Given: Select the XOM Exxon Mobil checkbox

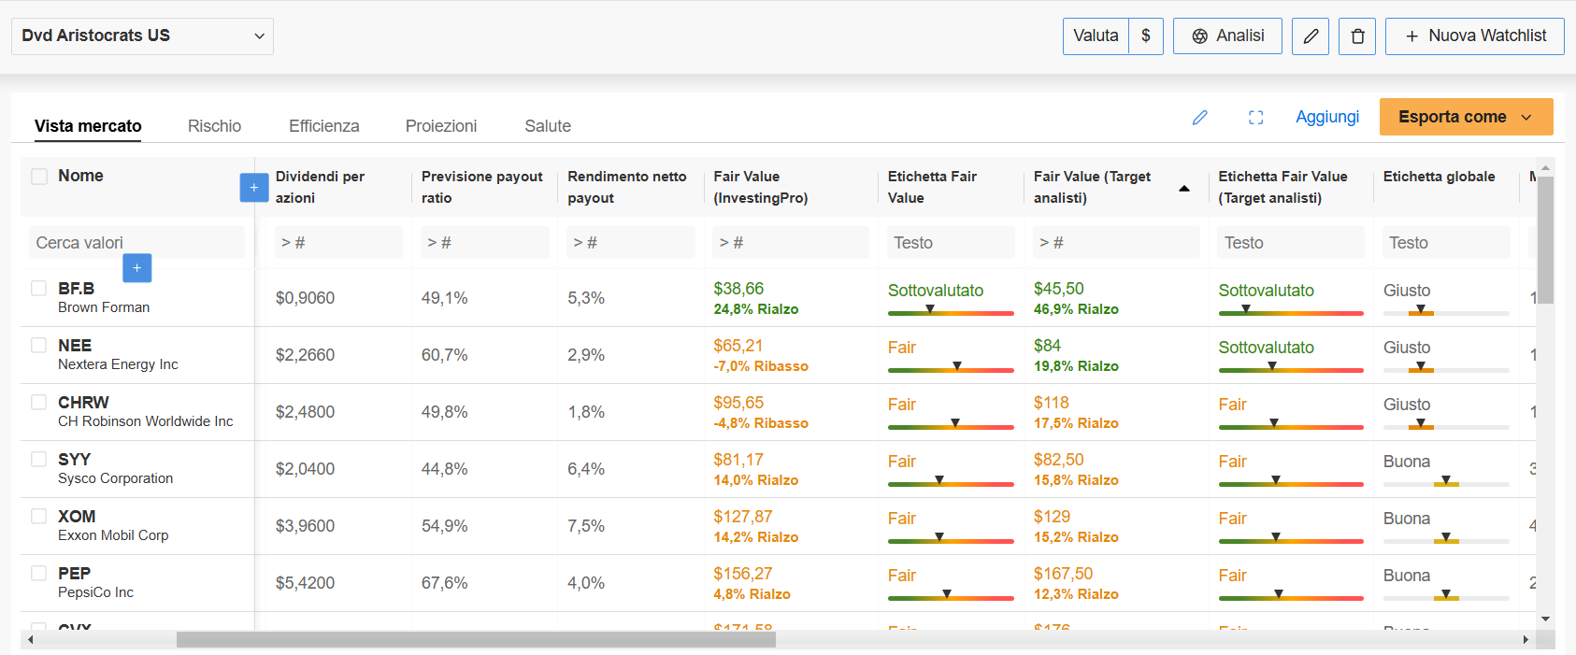Looking at the screenshot, I should (39, 517).
